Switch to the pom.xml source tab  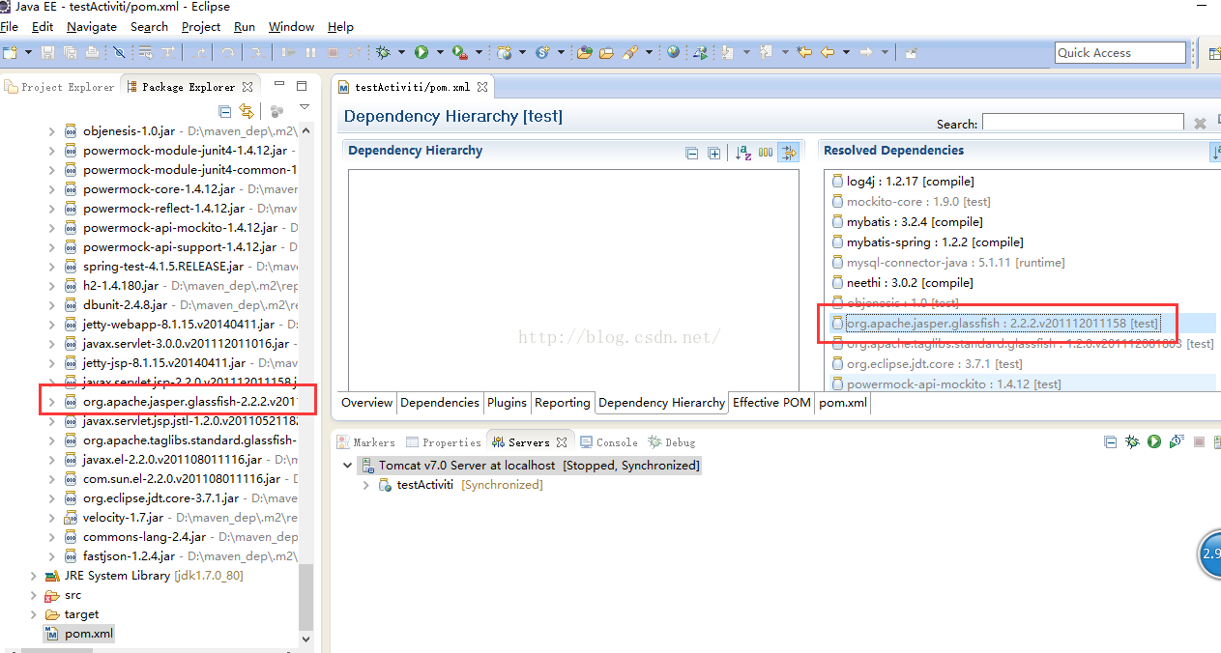pyautogui.click(x=843, y=403)
